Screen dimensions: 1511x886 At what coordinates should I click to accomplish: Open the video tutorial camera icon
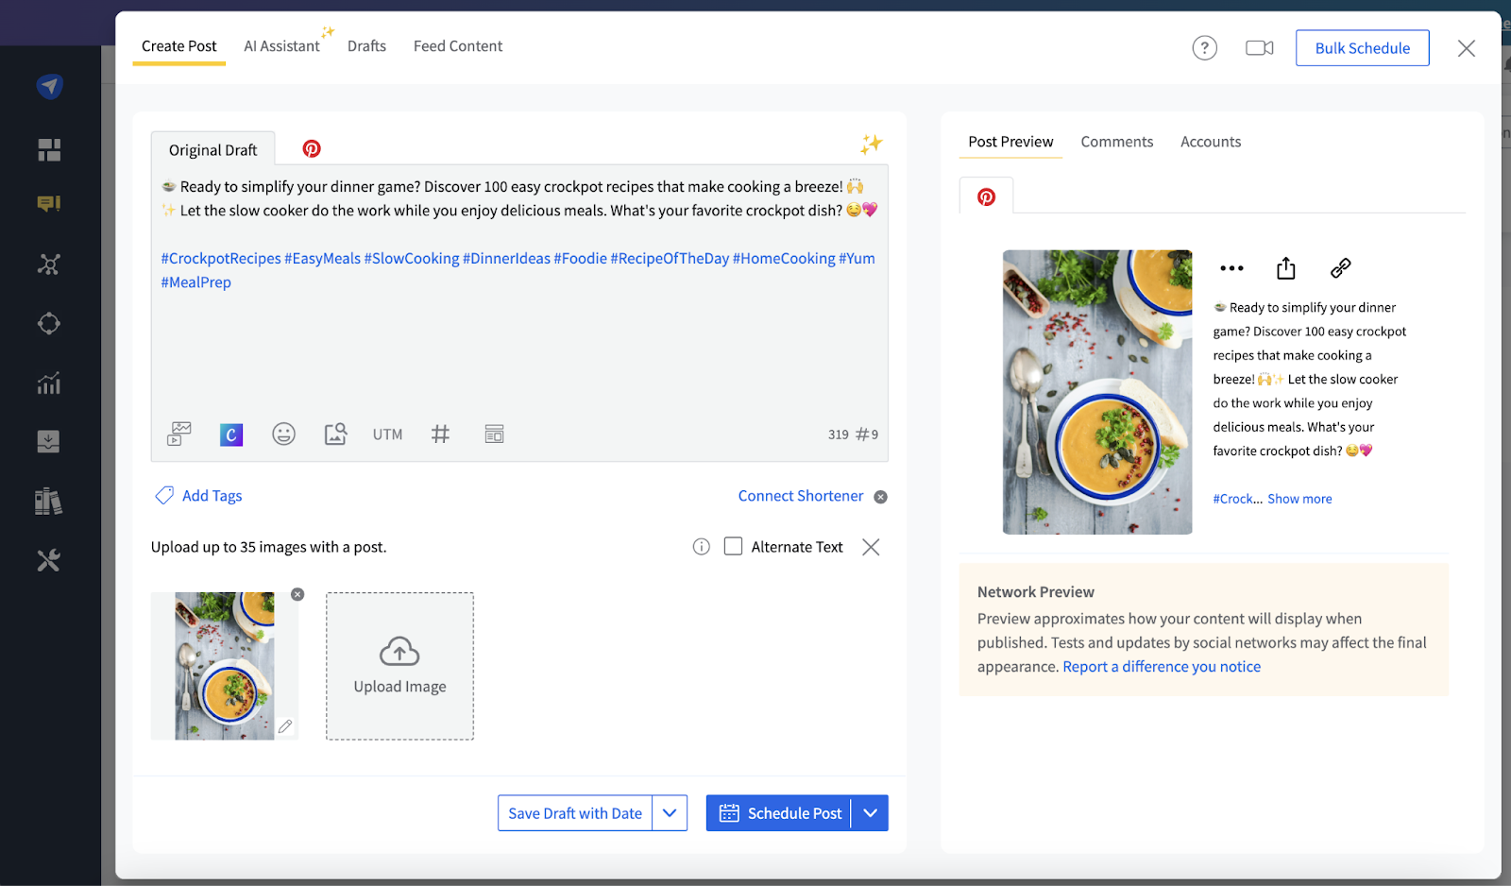click(x=1259, y=47)
